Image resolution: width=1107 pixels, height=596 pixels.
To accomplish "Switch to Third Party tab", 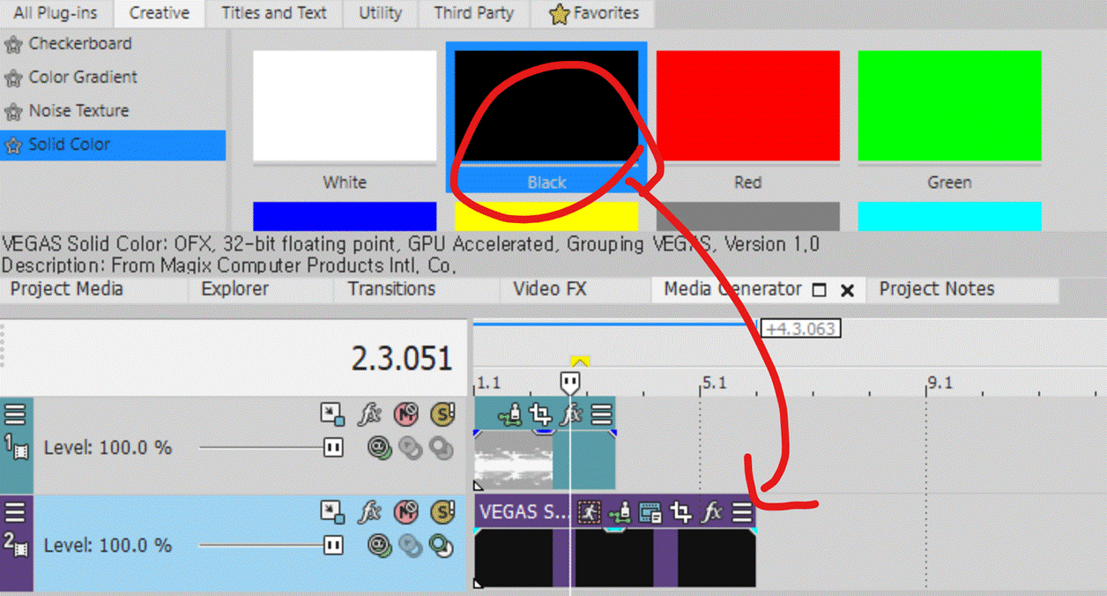I will [x=476, y=13].
